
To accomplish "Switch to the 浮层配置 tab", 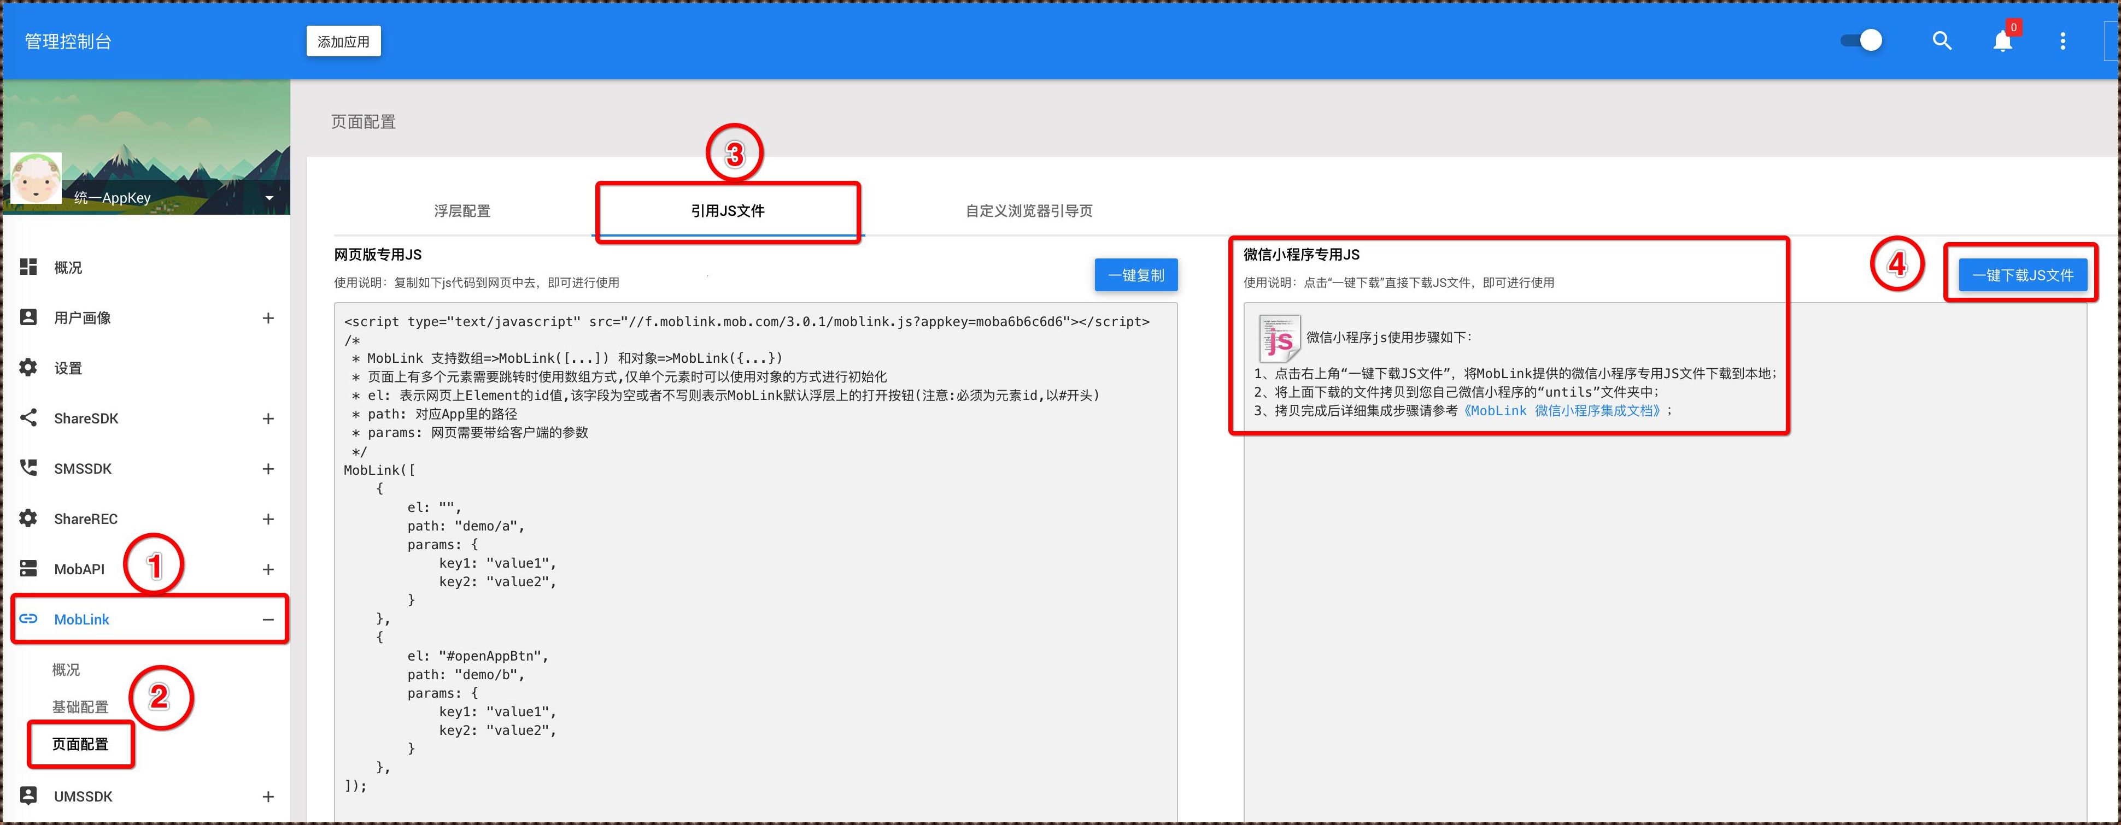I will click(x=462, y=210).
